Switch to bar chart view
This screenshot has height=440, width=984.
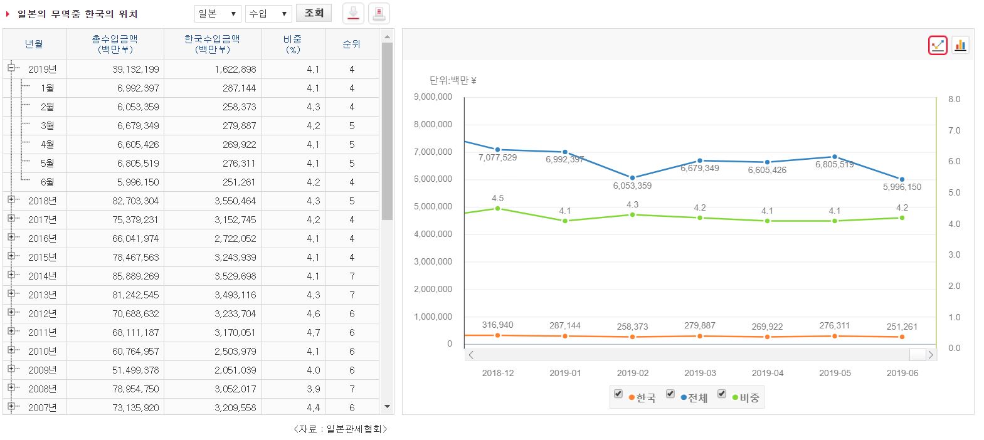coord(960,45)
